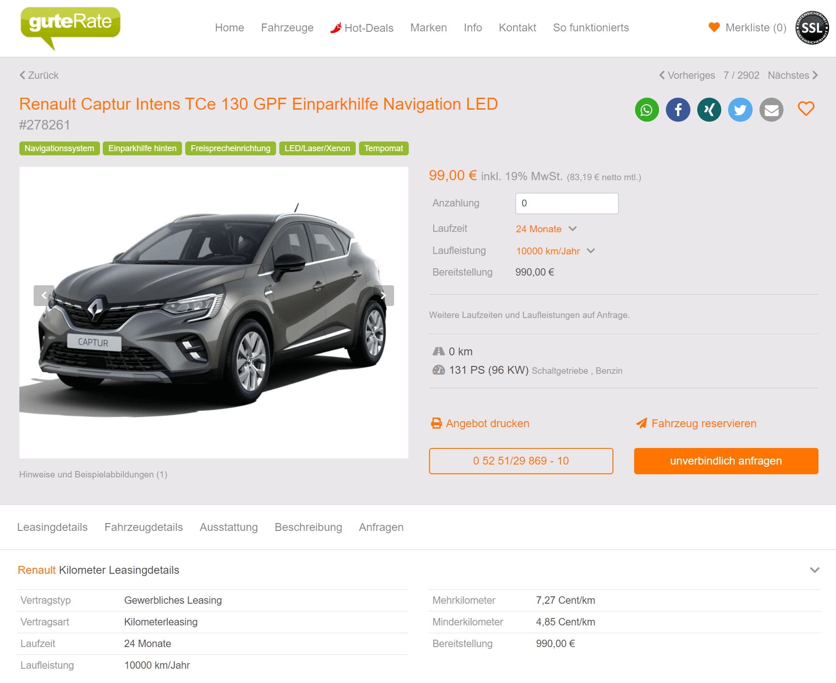Click the LED/Laser/Xenon tag
This screenshot has height=683, width=836.
point(317,148)
